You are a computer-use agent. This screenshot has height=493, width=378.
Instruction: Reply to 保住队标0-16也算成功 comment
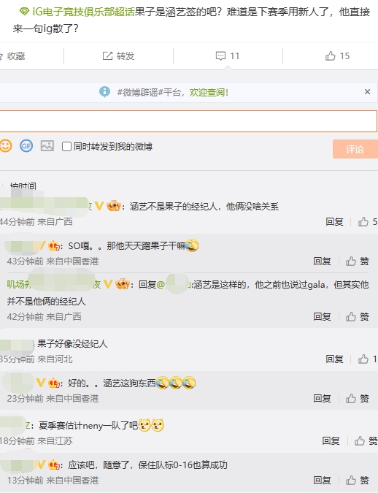[x=322, y=481]
